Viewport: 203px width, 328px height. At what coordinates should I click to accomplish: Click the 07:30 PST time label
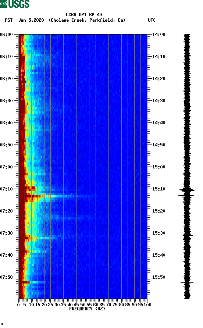(7, 233)
